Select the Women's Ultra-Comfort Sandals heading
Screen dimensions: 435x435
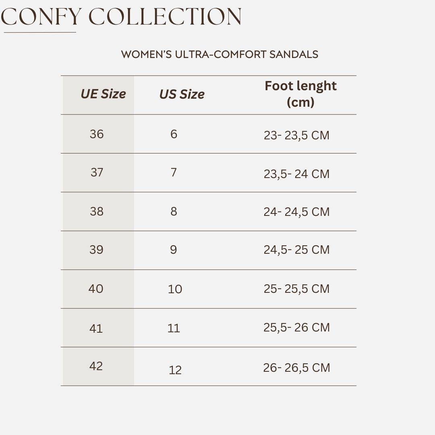220,54
